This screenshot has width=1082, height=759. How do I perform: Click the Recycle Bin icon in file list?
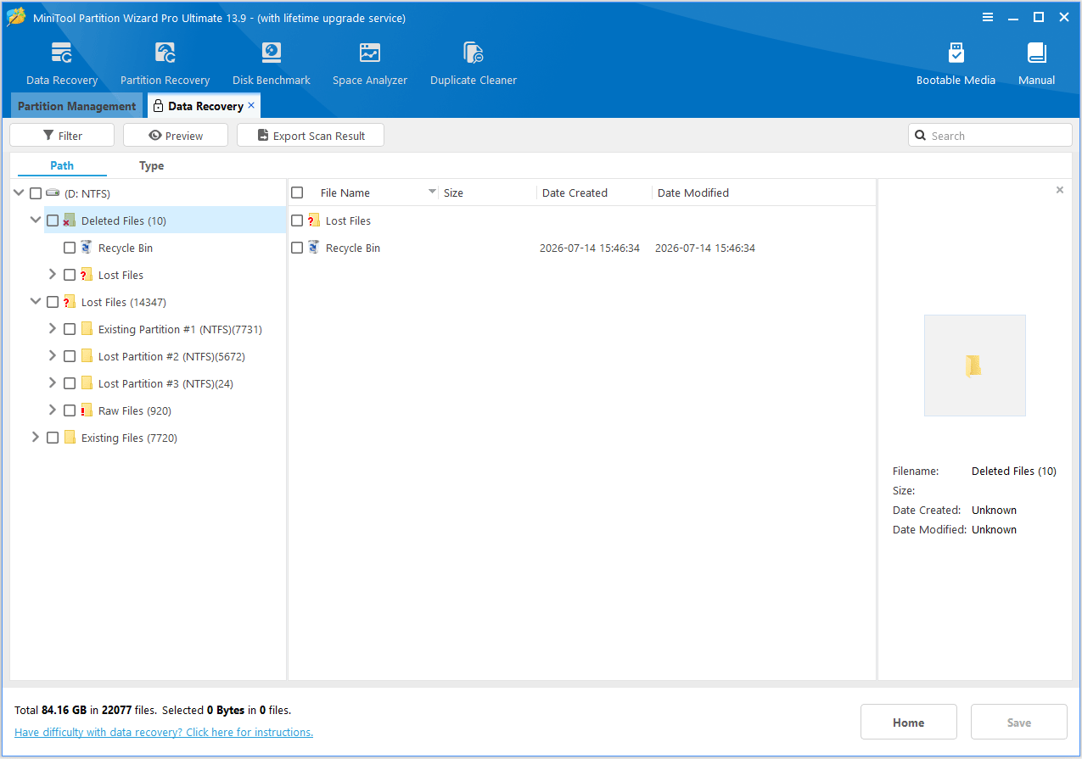[x=314, y=248]
